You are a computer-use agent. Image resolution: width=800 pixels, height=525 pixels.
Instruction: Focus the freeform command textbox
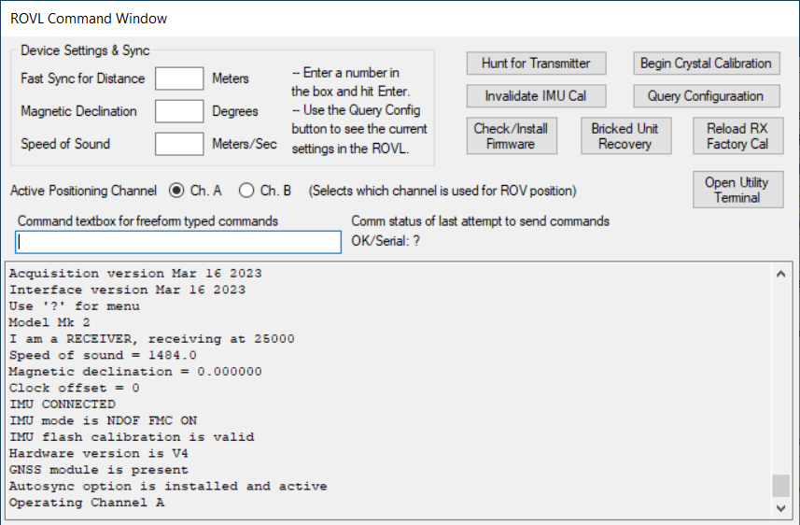coord(178,242)
